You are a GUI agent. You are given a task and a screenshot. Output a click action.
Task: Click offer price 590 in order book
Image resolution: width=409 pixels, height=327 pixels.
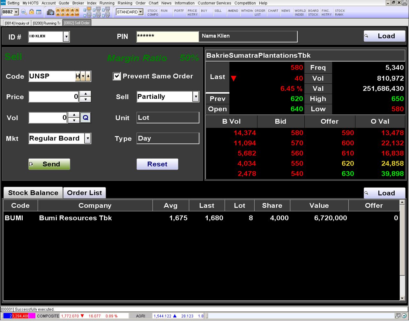coord(348,133)
